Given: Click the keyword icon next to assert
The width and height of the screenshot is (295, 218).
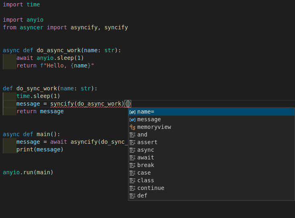Looking at the screenshot, I should [132, 143].
